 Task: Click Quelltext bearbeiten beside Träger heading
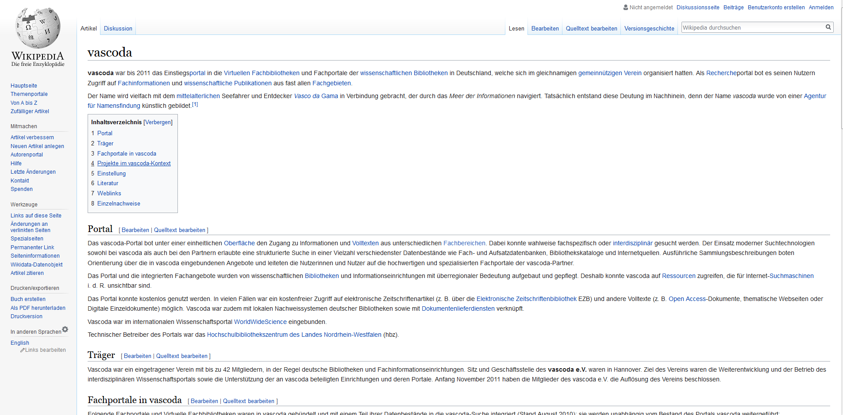click(x=182, y=356)
